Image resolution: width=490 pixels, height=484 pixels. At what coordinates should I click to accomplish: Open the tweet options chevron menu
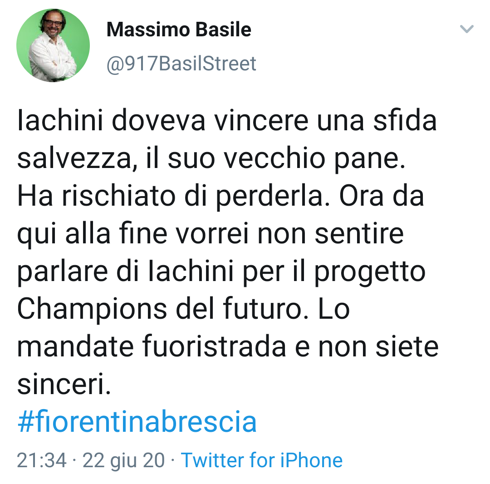[466, 29]
